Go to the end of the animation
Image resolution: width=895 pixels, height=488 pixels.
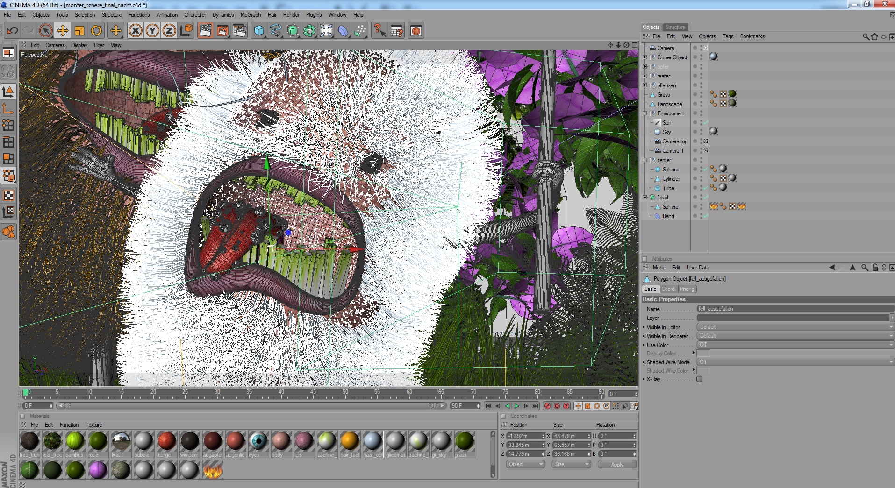536,406
